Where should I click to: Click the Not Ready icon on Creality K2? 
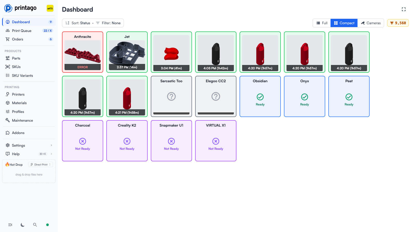point(127,141)
